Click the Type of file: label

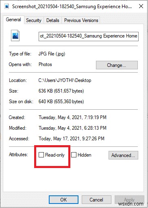[x=20, y=54]
